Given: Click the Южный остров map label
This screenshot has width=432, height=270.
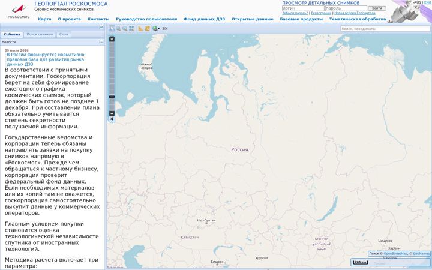Looking at the screenshot, I should 146,66.
